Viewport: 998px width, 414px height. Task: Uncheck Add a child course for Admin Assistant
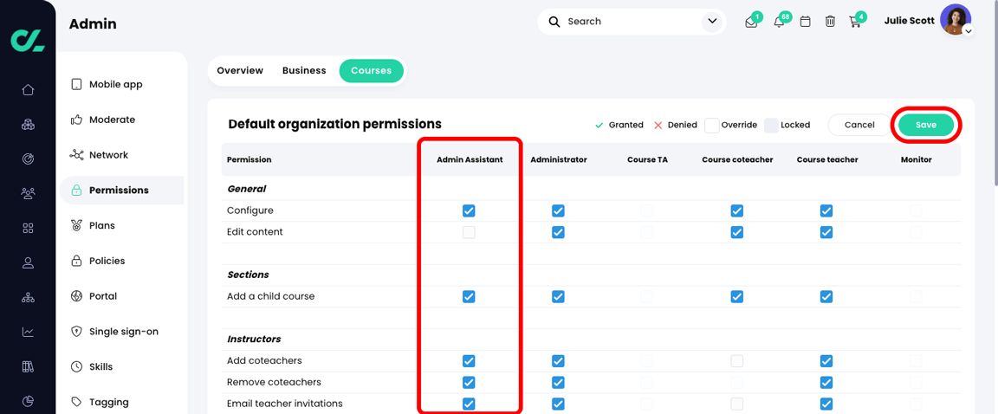[x=469, y=296]
